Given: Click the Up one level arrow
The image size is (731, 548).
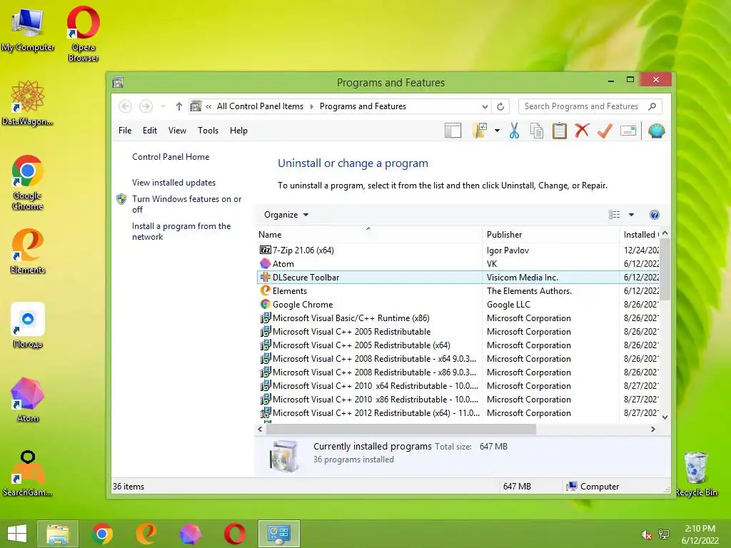Looking at the screenshot, I should pyautogui.click(x=178, y=106).
